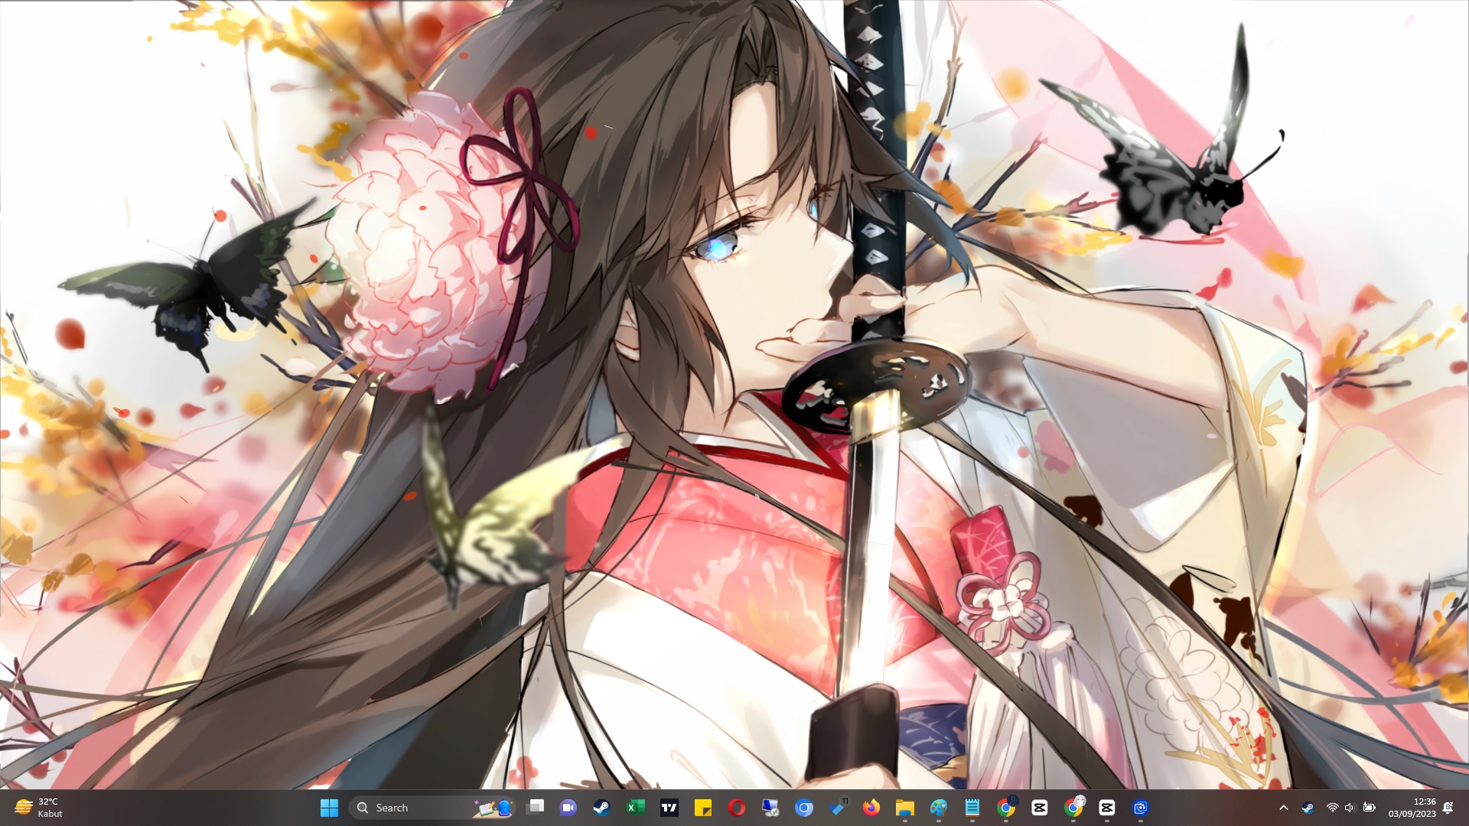Open the Paint palette icon

pos(939,808)
